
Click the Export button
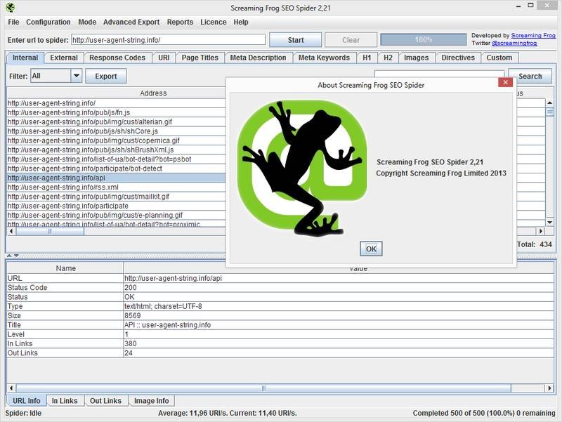click(106, 76)
